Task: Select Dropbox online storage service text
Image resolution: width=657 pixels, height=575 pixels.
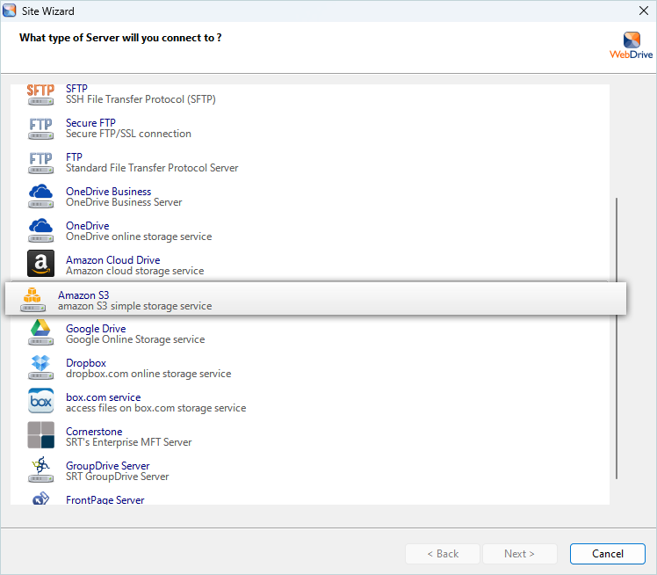Action: tap(148, 374)
